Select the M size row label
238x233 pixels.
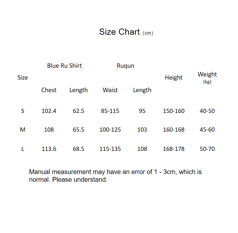tap(23, 130)
